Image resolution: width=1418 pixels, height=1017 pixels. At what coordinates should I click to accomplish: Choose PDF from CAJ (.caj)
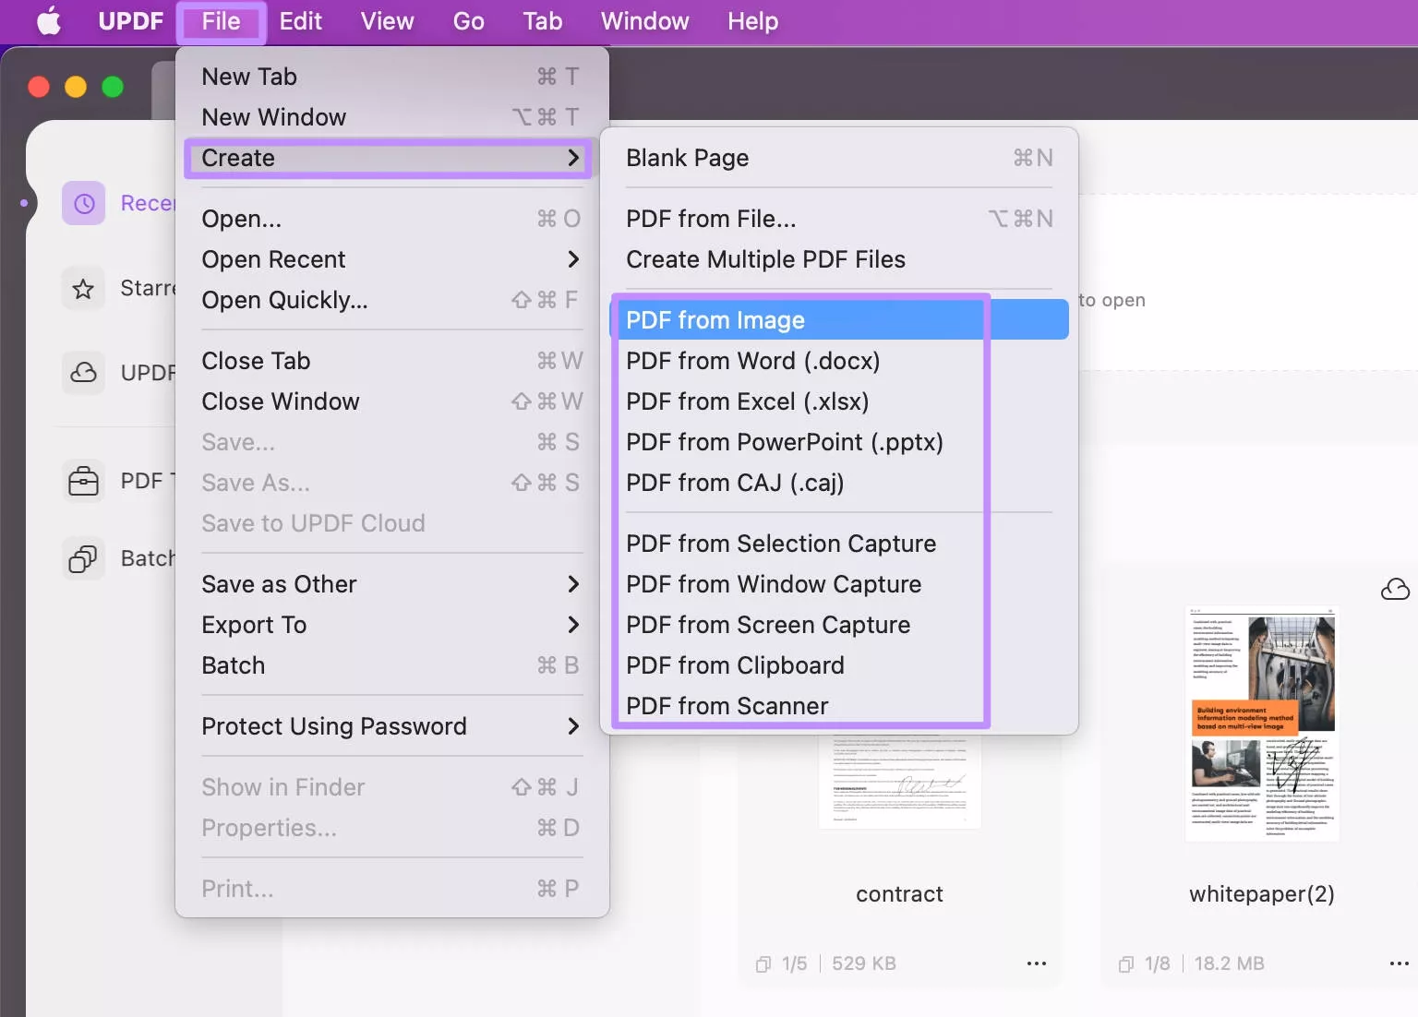tap(839, 483)
